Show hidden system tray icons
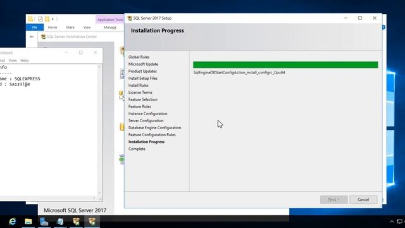Screen dimensions: 405x228 tap(392, 222)
